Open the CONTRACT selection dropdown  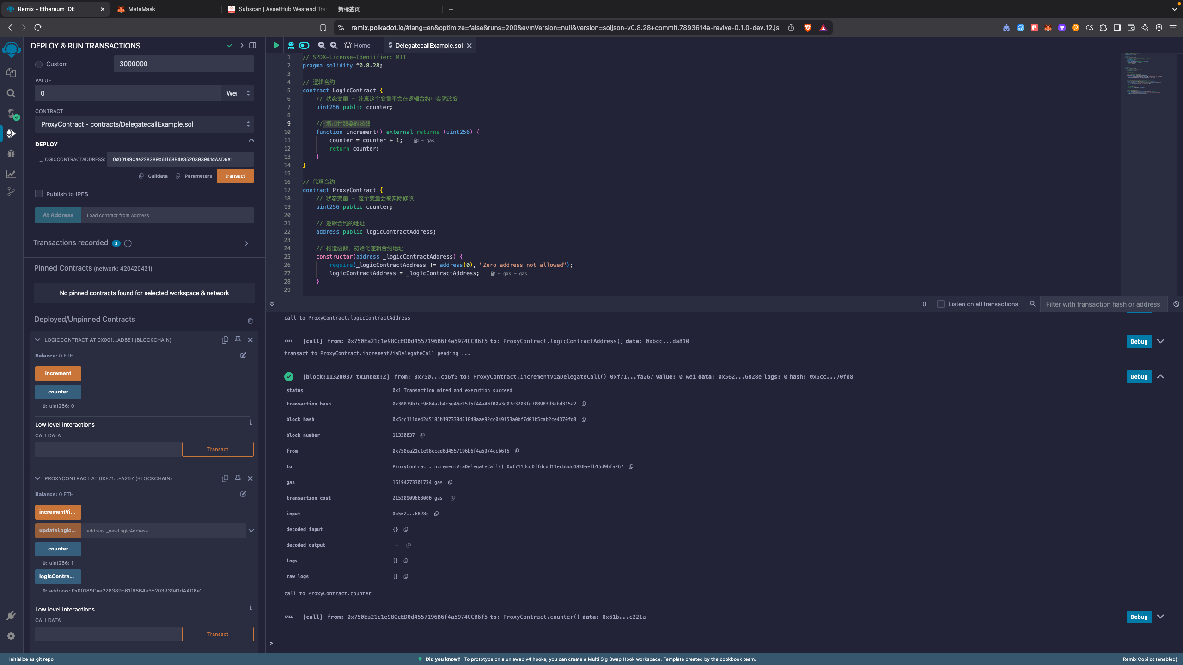coord(144,124)
